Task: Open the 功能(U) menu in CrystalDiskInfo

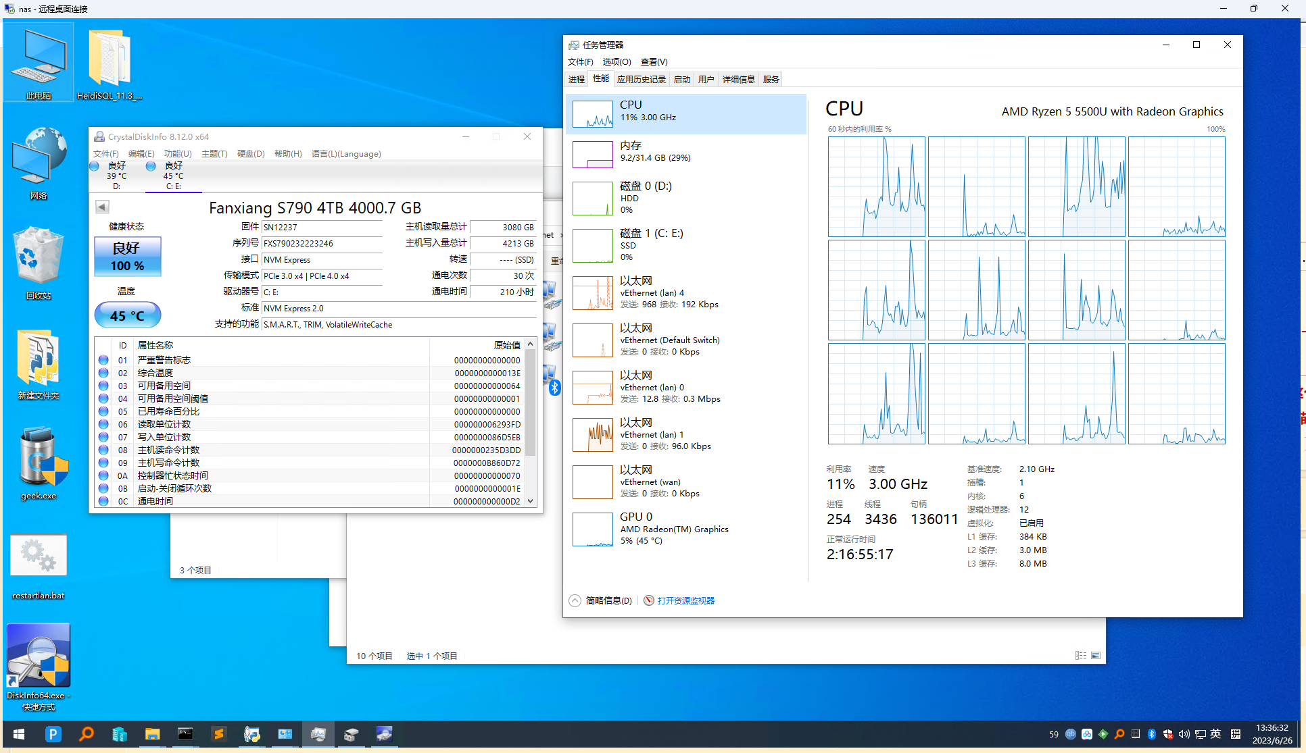Action: (177, 154)
